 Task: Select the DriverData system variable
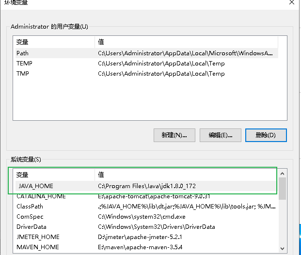[32, 227]
